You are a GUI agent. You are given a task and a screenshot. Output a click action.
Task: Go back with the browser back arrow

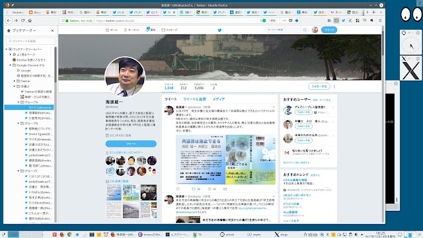[9, 20]
